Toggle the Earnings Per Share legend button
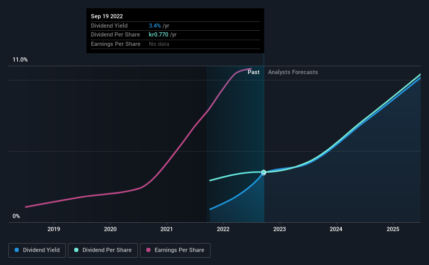429x265 pixels. 175,250
